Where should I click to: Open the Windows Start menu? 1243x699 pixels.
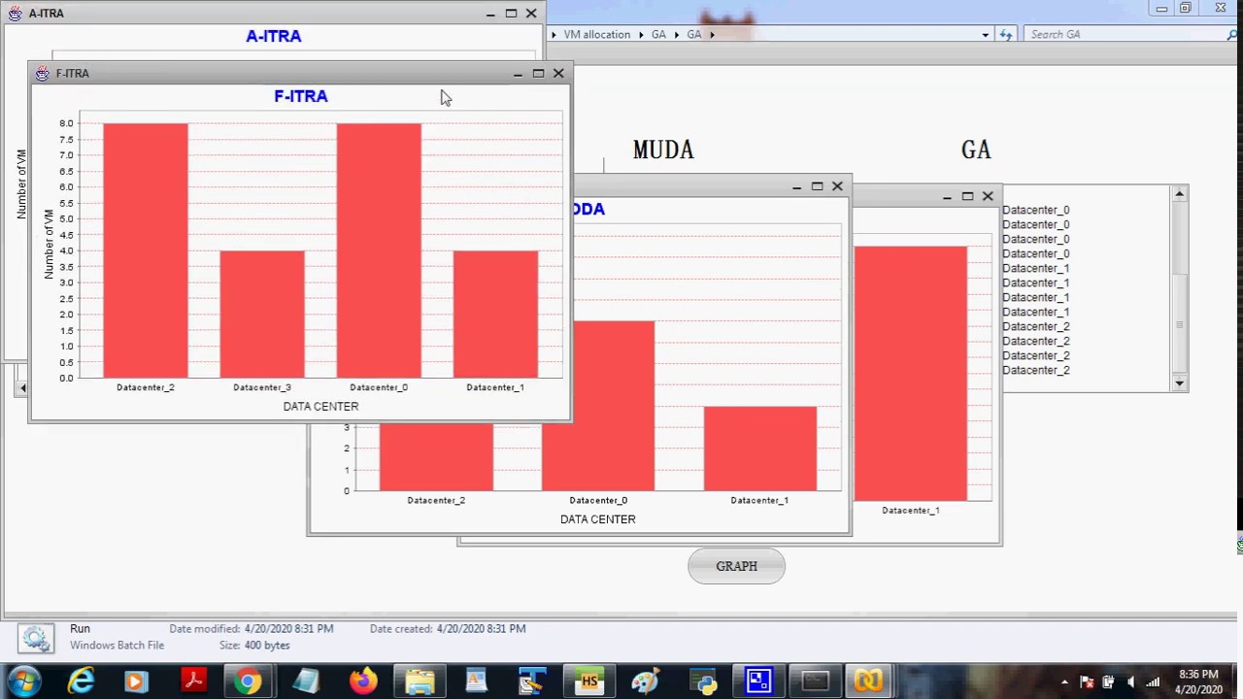[x=23, y=682]
